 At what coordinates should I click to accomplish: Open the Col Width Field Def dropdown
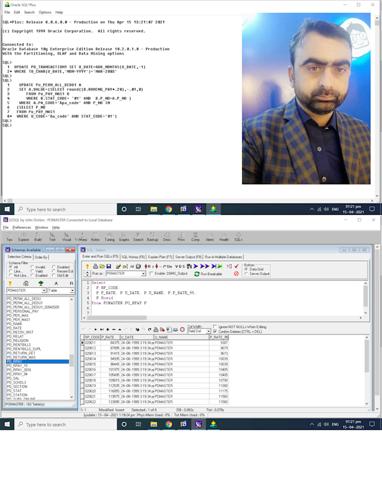(208, 331)
